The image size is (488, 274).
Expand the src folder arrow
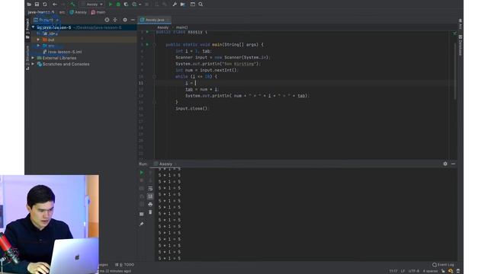point(38,46)
